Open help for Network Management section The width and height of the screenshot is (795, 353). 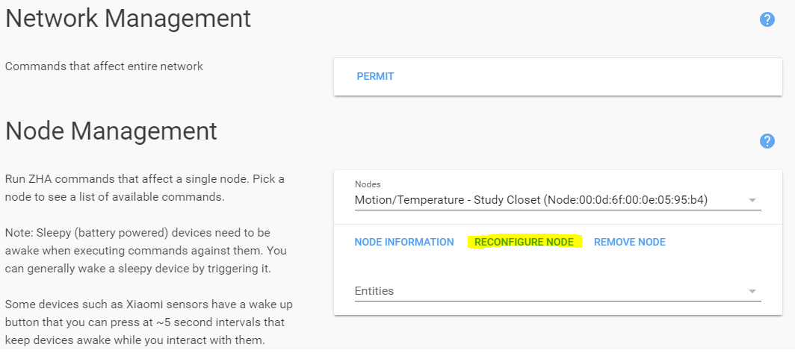(767, 19)
